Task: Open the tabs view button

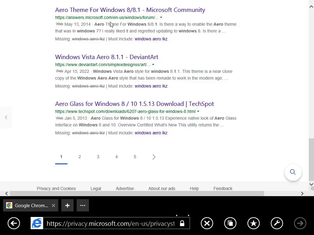Action: 230,223
